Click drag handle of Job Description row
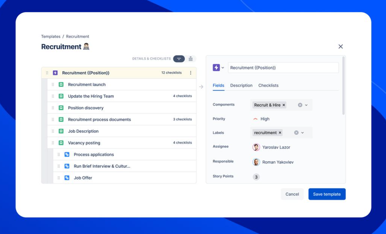The width and height of the screenshot is (386, 234). (x=53, y=131)
